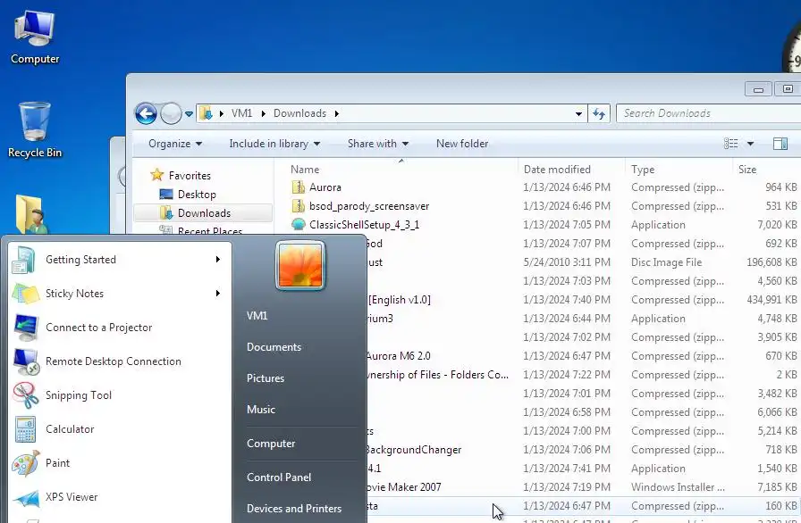Go back with Explorer's Back arrow
This screenshot has height=523, width=801.
[x=146, y=113]
